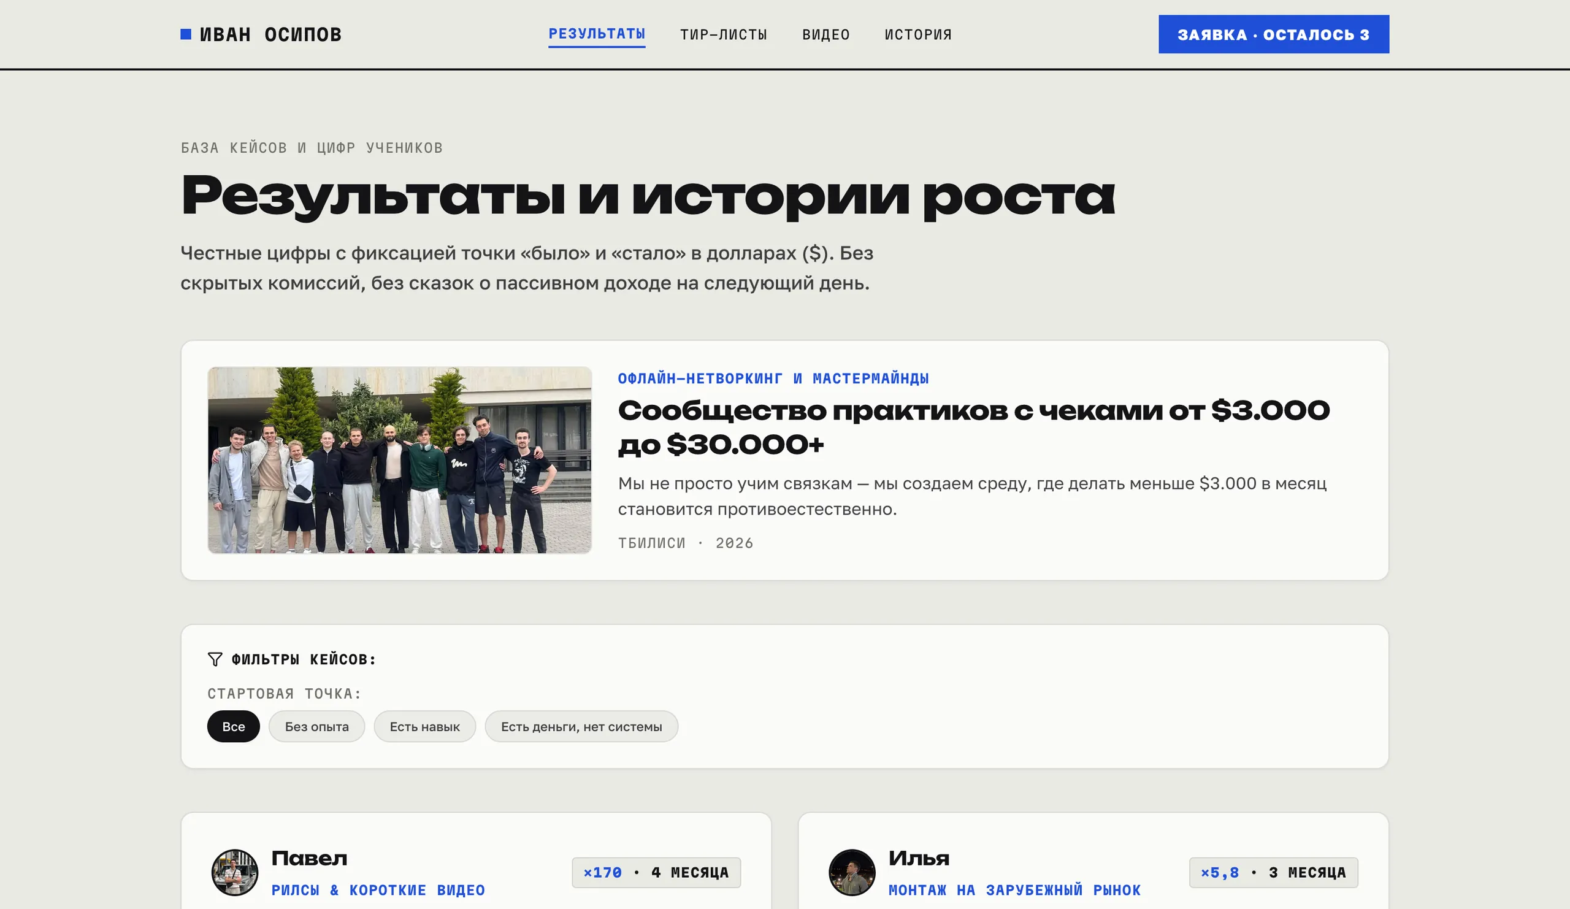The width and height of the screenshot is (1570, 909).
Task: Click the Павел card name
Action: (309, 859)
